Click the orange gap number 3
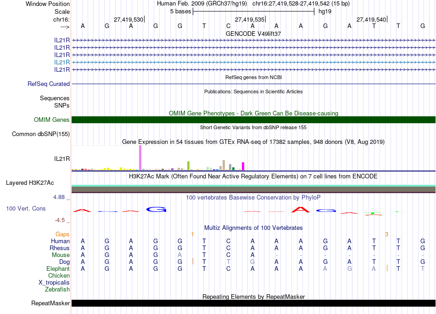The image size is (436, 314). [386, 234]
